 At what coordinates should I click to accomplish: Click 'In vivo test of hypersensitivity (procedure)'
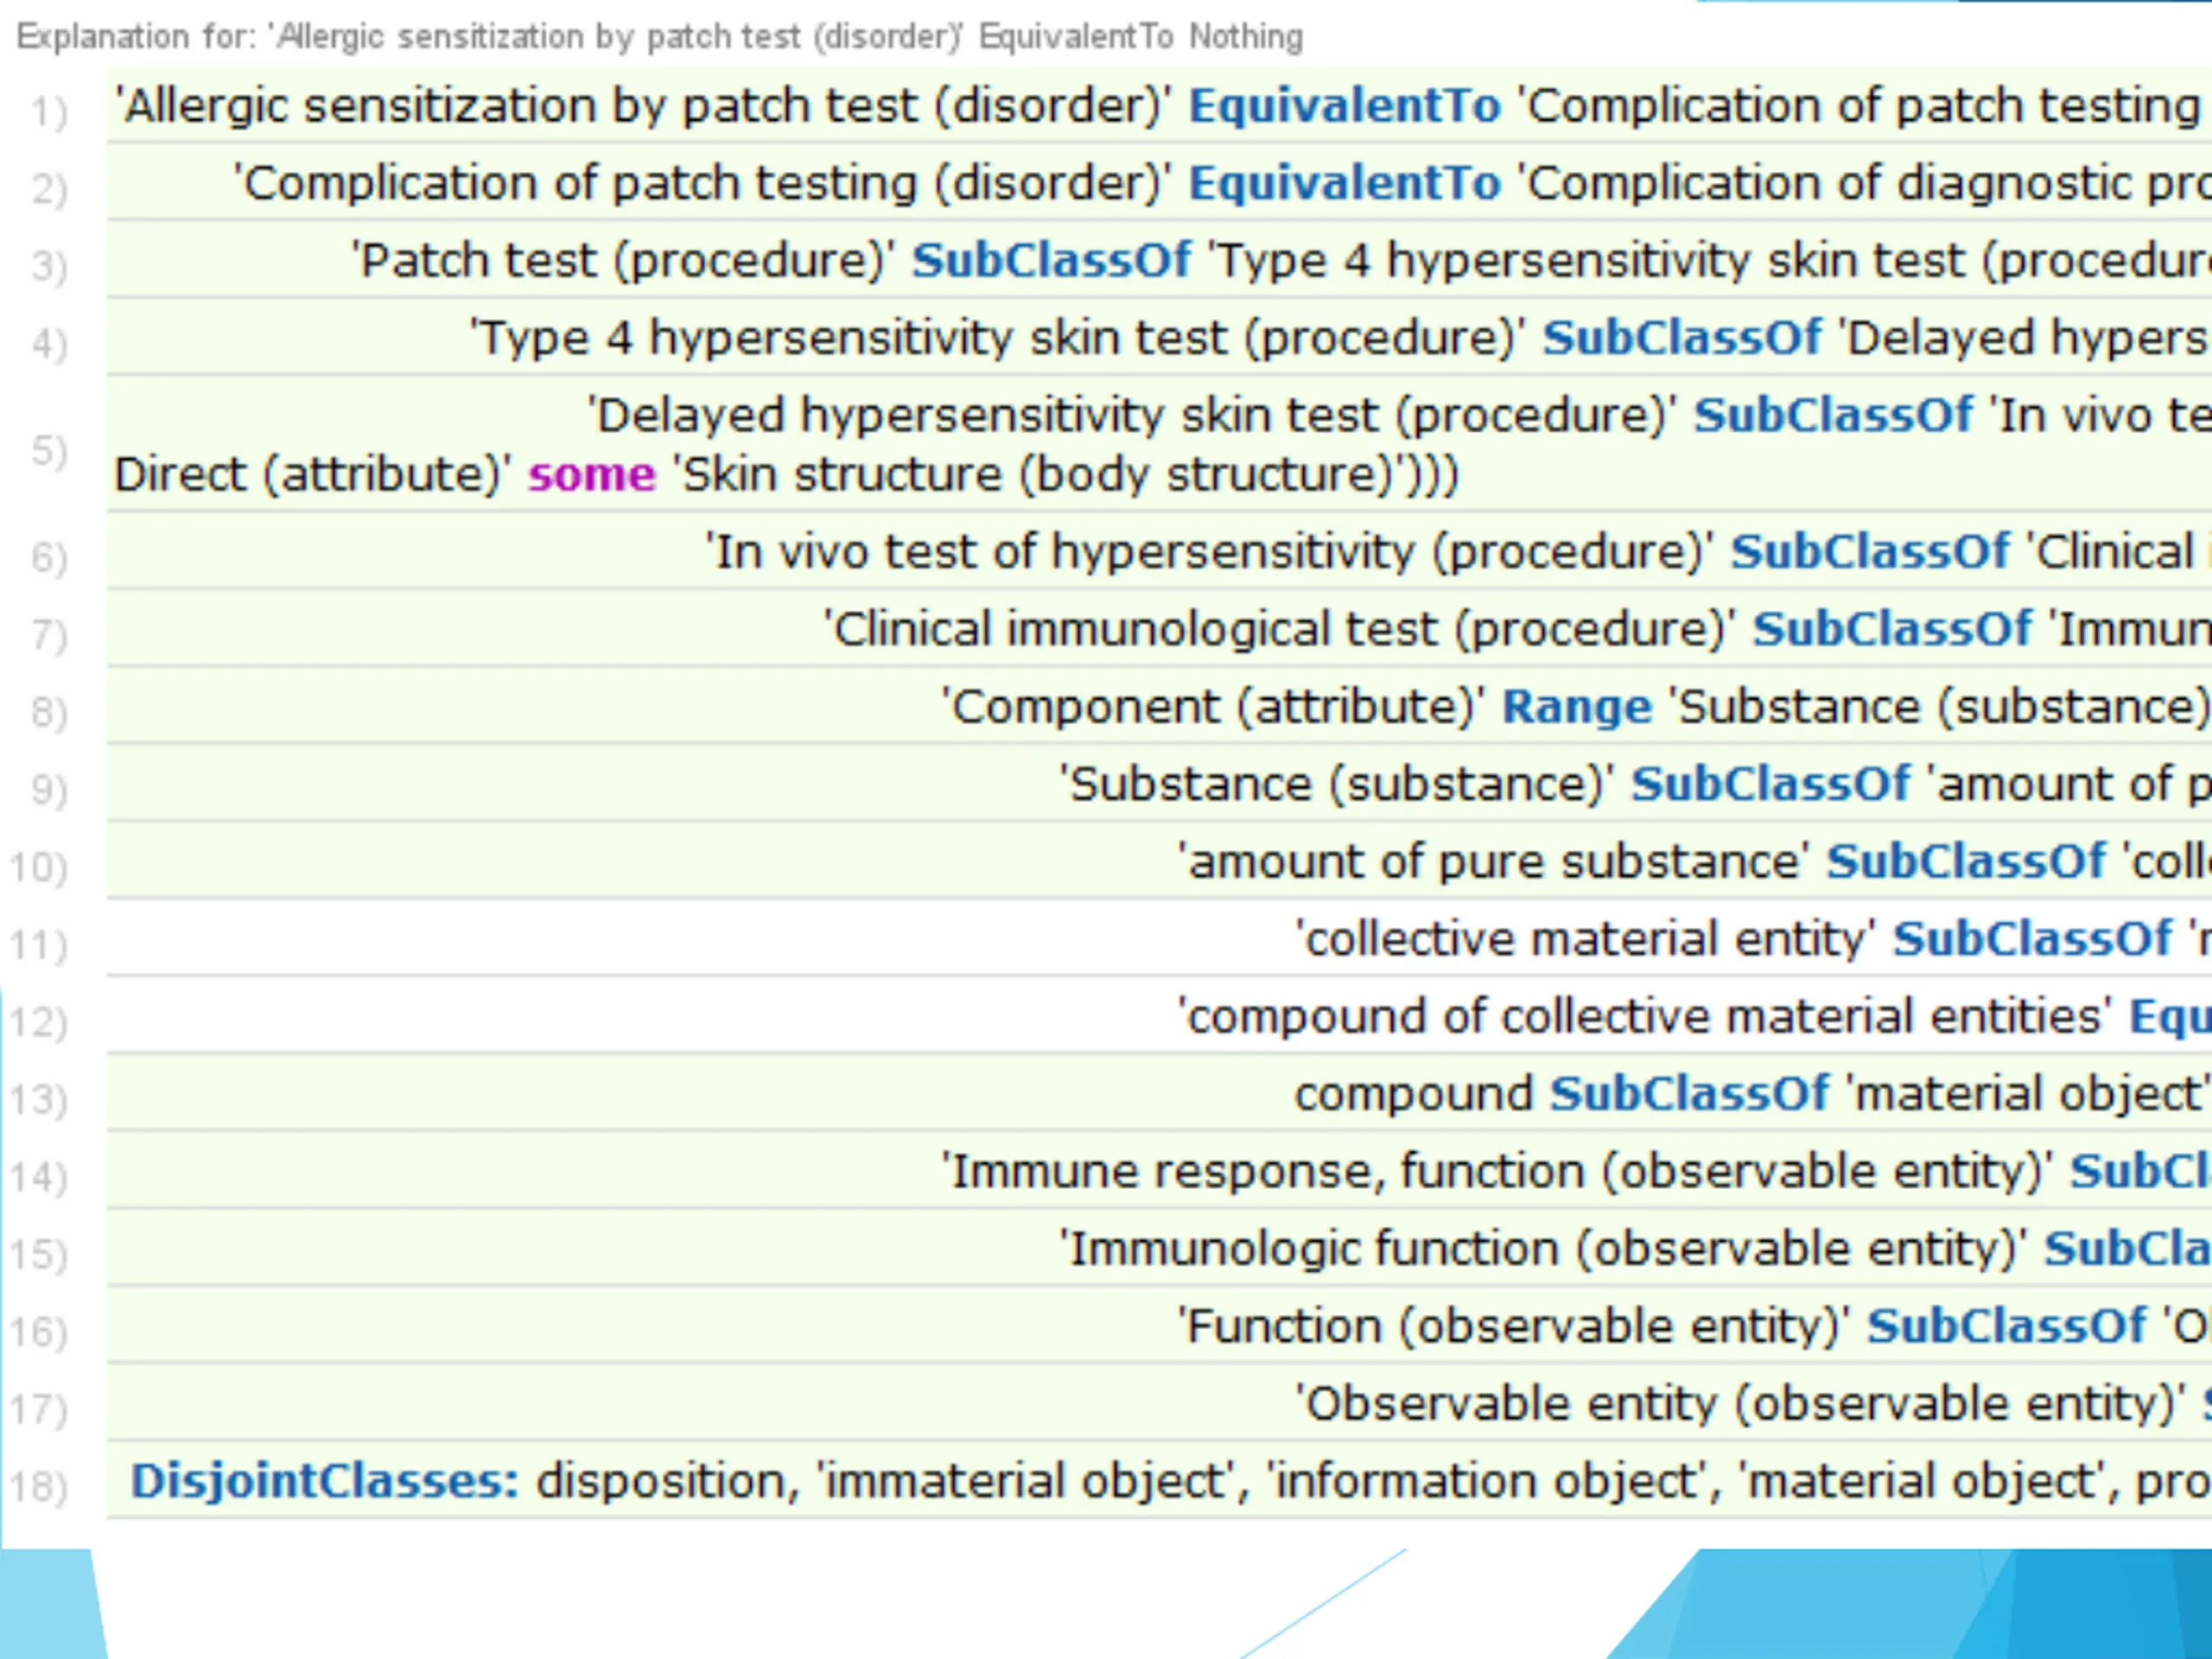tap(1209, 551)
